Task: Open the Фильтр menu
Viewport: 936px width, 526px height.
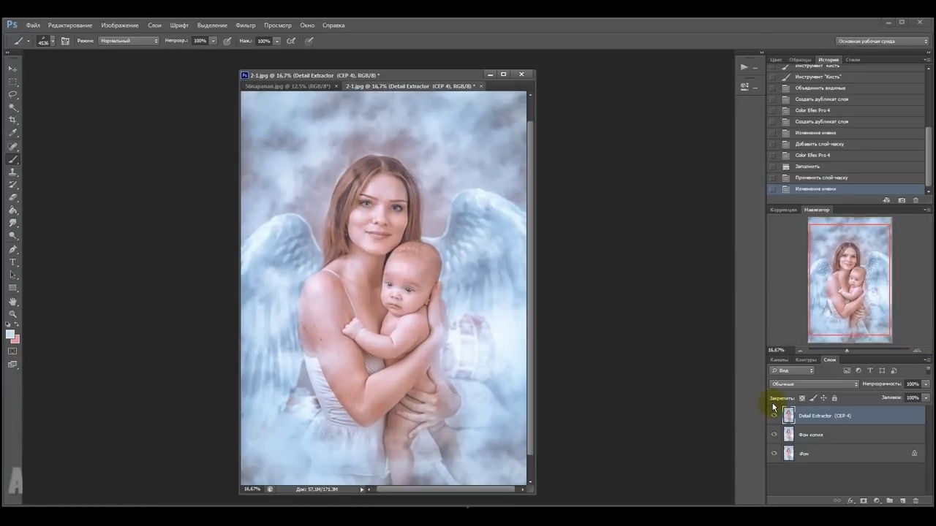Action: [246, 26]
